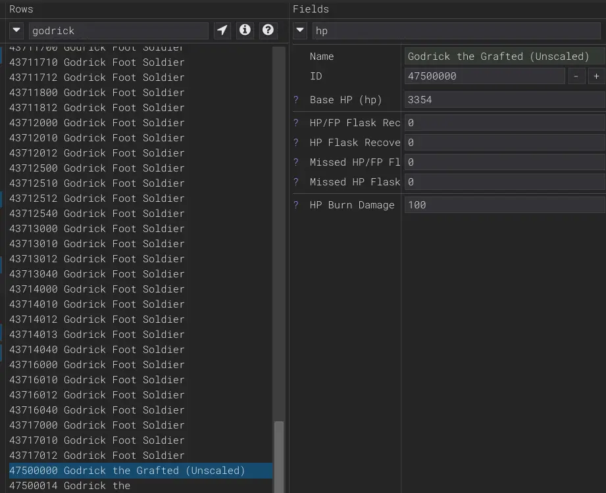The height and width of the screenshot is (493, 606).
Task: Click help marker beside Missed HP Flask
Action: (296, 182)
